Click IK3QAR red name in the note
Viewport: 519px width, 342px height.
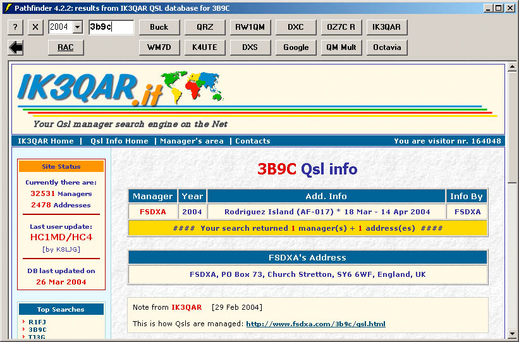coord(186,307)
